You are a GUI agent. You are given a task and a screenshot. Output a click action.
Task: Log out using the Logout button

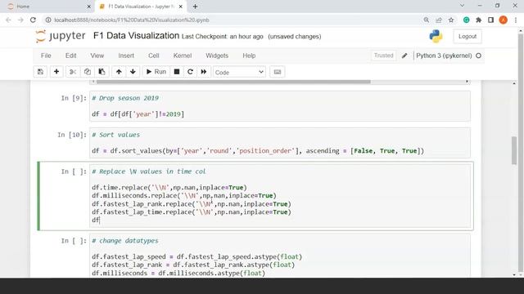tap(468, 36)
